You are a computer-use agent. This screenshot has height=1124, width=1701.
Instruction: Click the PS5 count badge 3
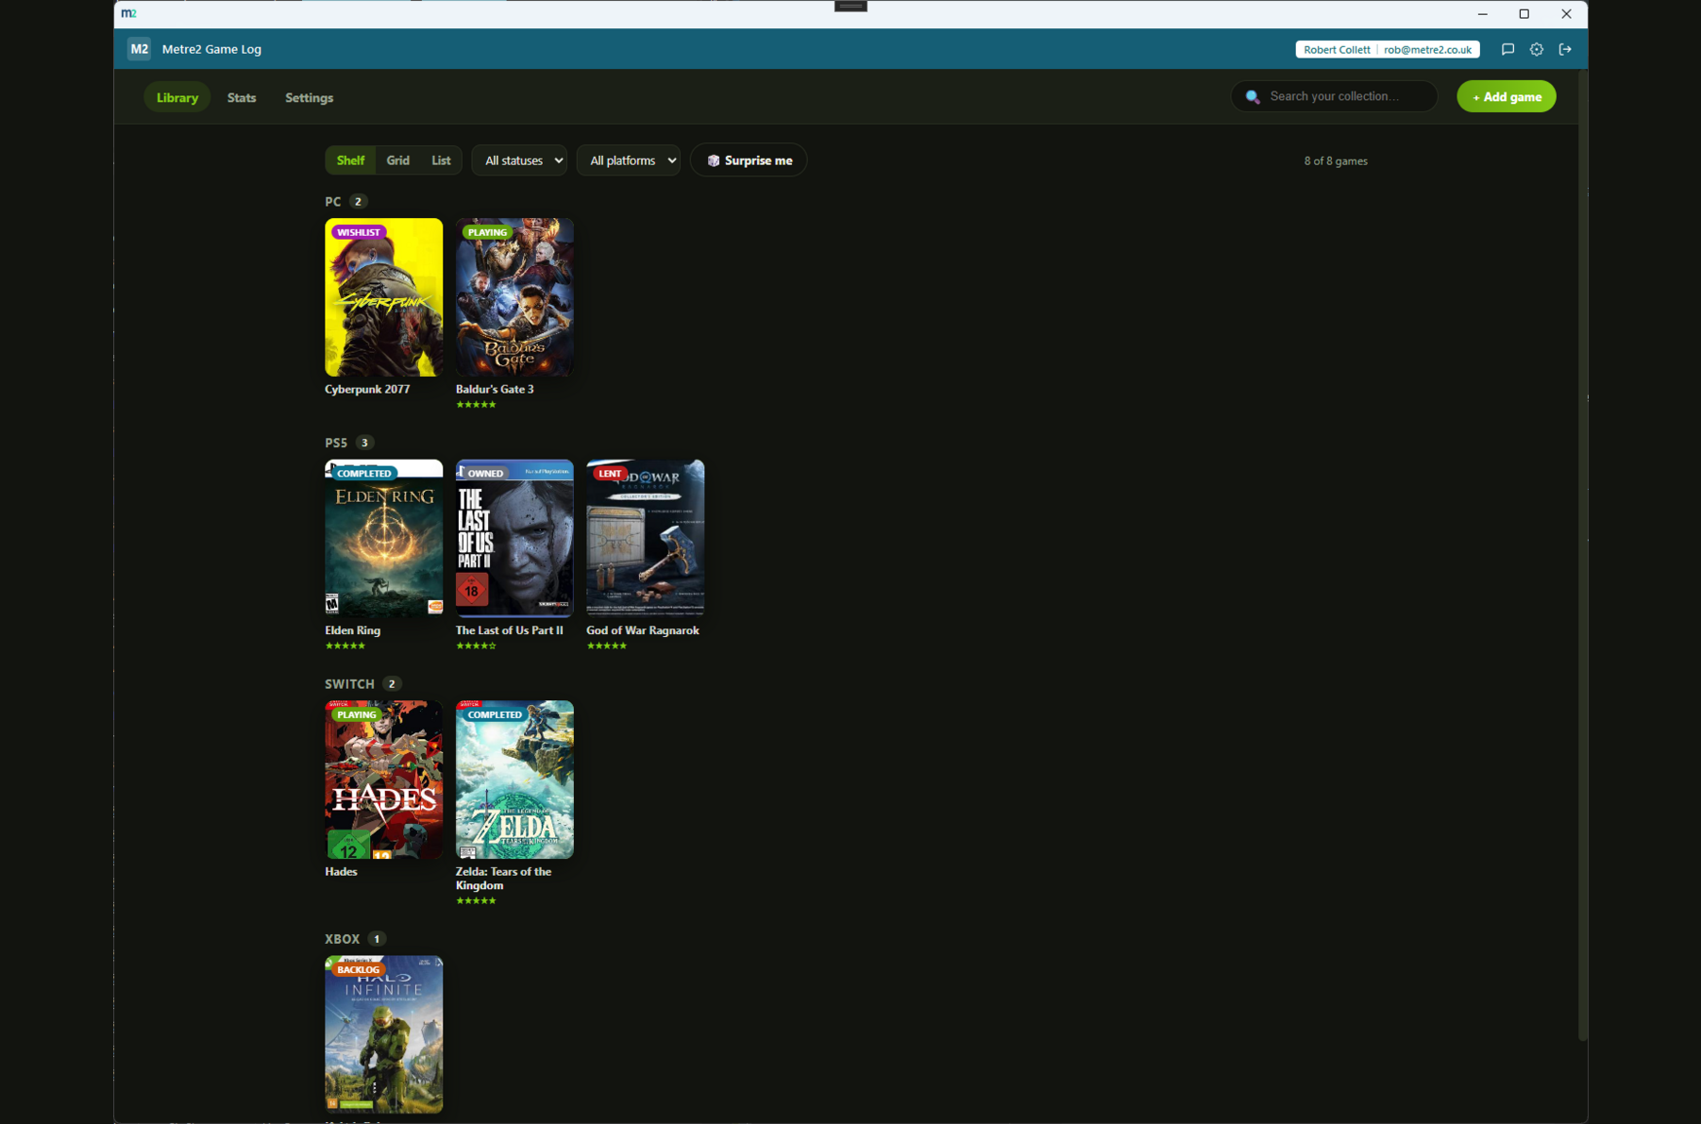(x=365, y=443)
